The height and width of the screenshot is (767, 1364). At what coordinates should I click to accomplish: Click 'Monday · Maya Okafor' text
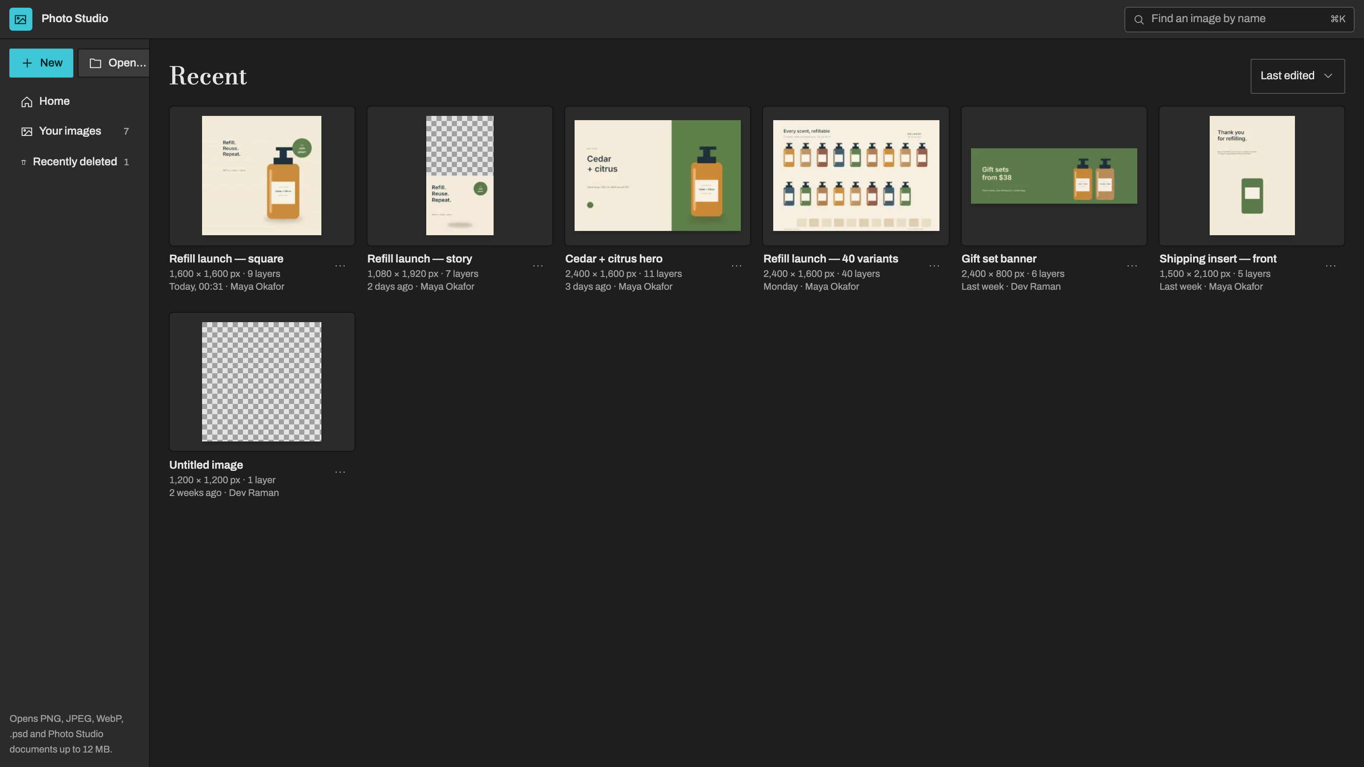[811, 287]
